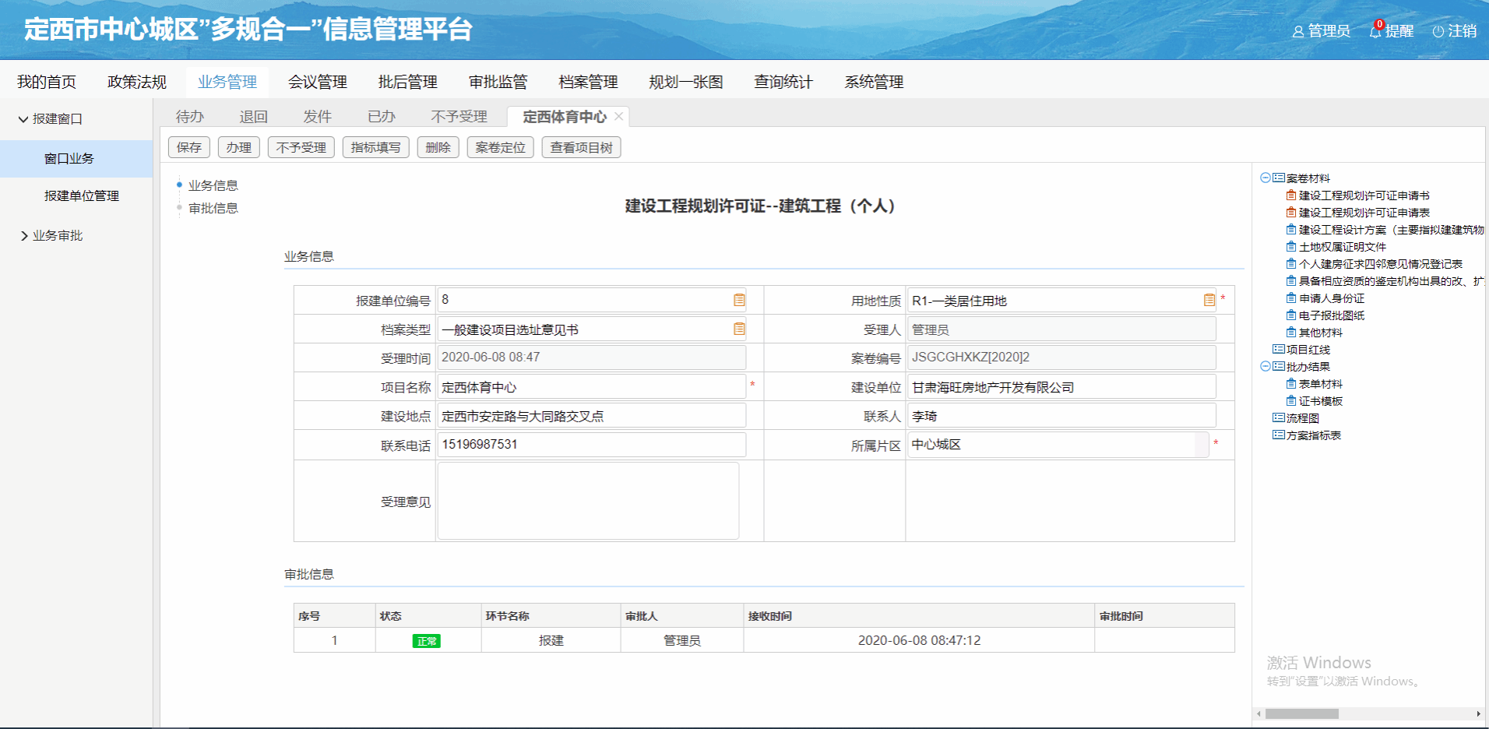
Task: Open the lookup icon in 档案类型 field
Action: pos(739,329)
